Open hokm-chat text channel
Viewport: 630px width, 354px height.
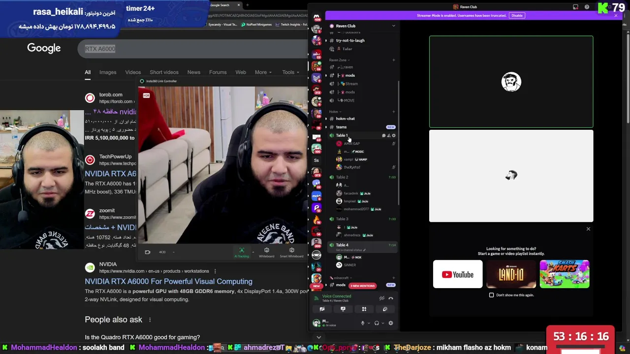tap(362, 118)
